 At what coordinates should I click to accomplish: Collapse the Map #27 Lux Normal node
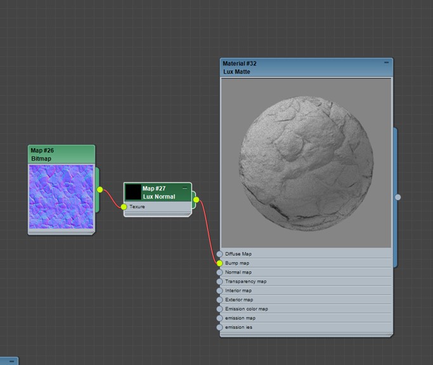coord(185,188)
